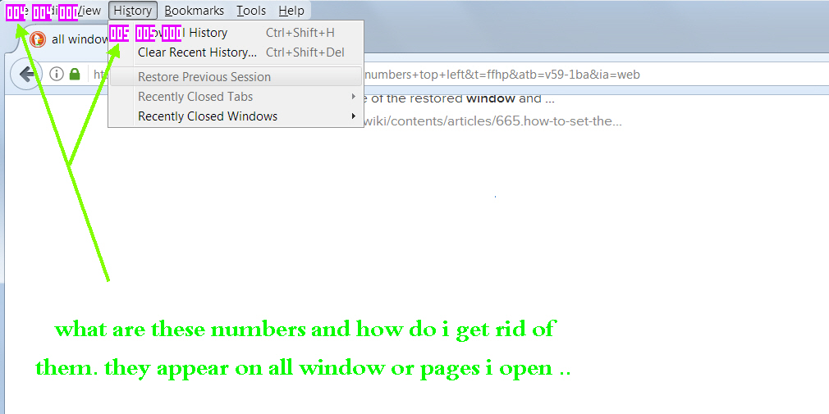This screenshot has width=829, height=414.
Task: Open the History menu
Action: [x=133, y=11]
